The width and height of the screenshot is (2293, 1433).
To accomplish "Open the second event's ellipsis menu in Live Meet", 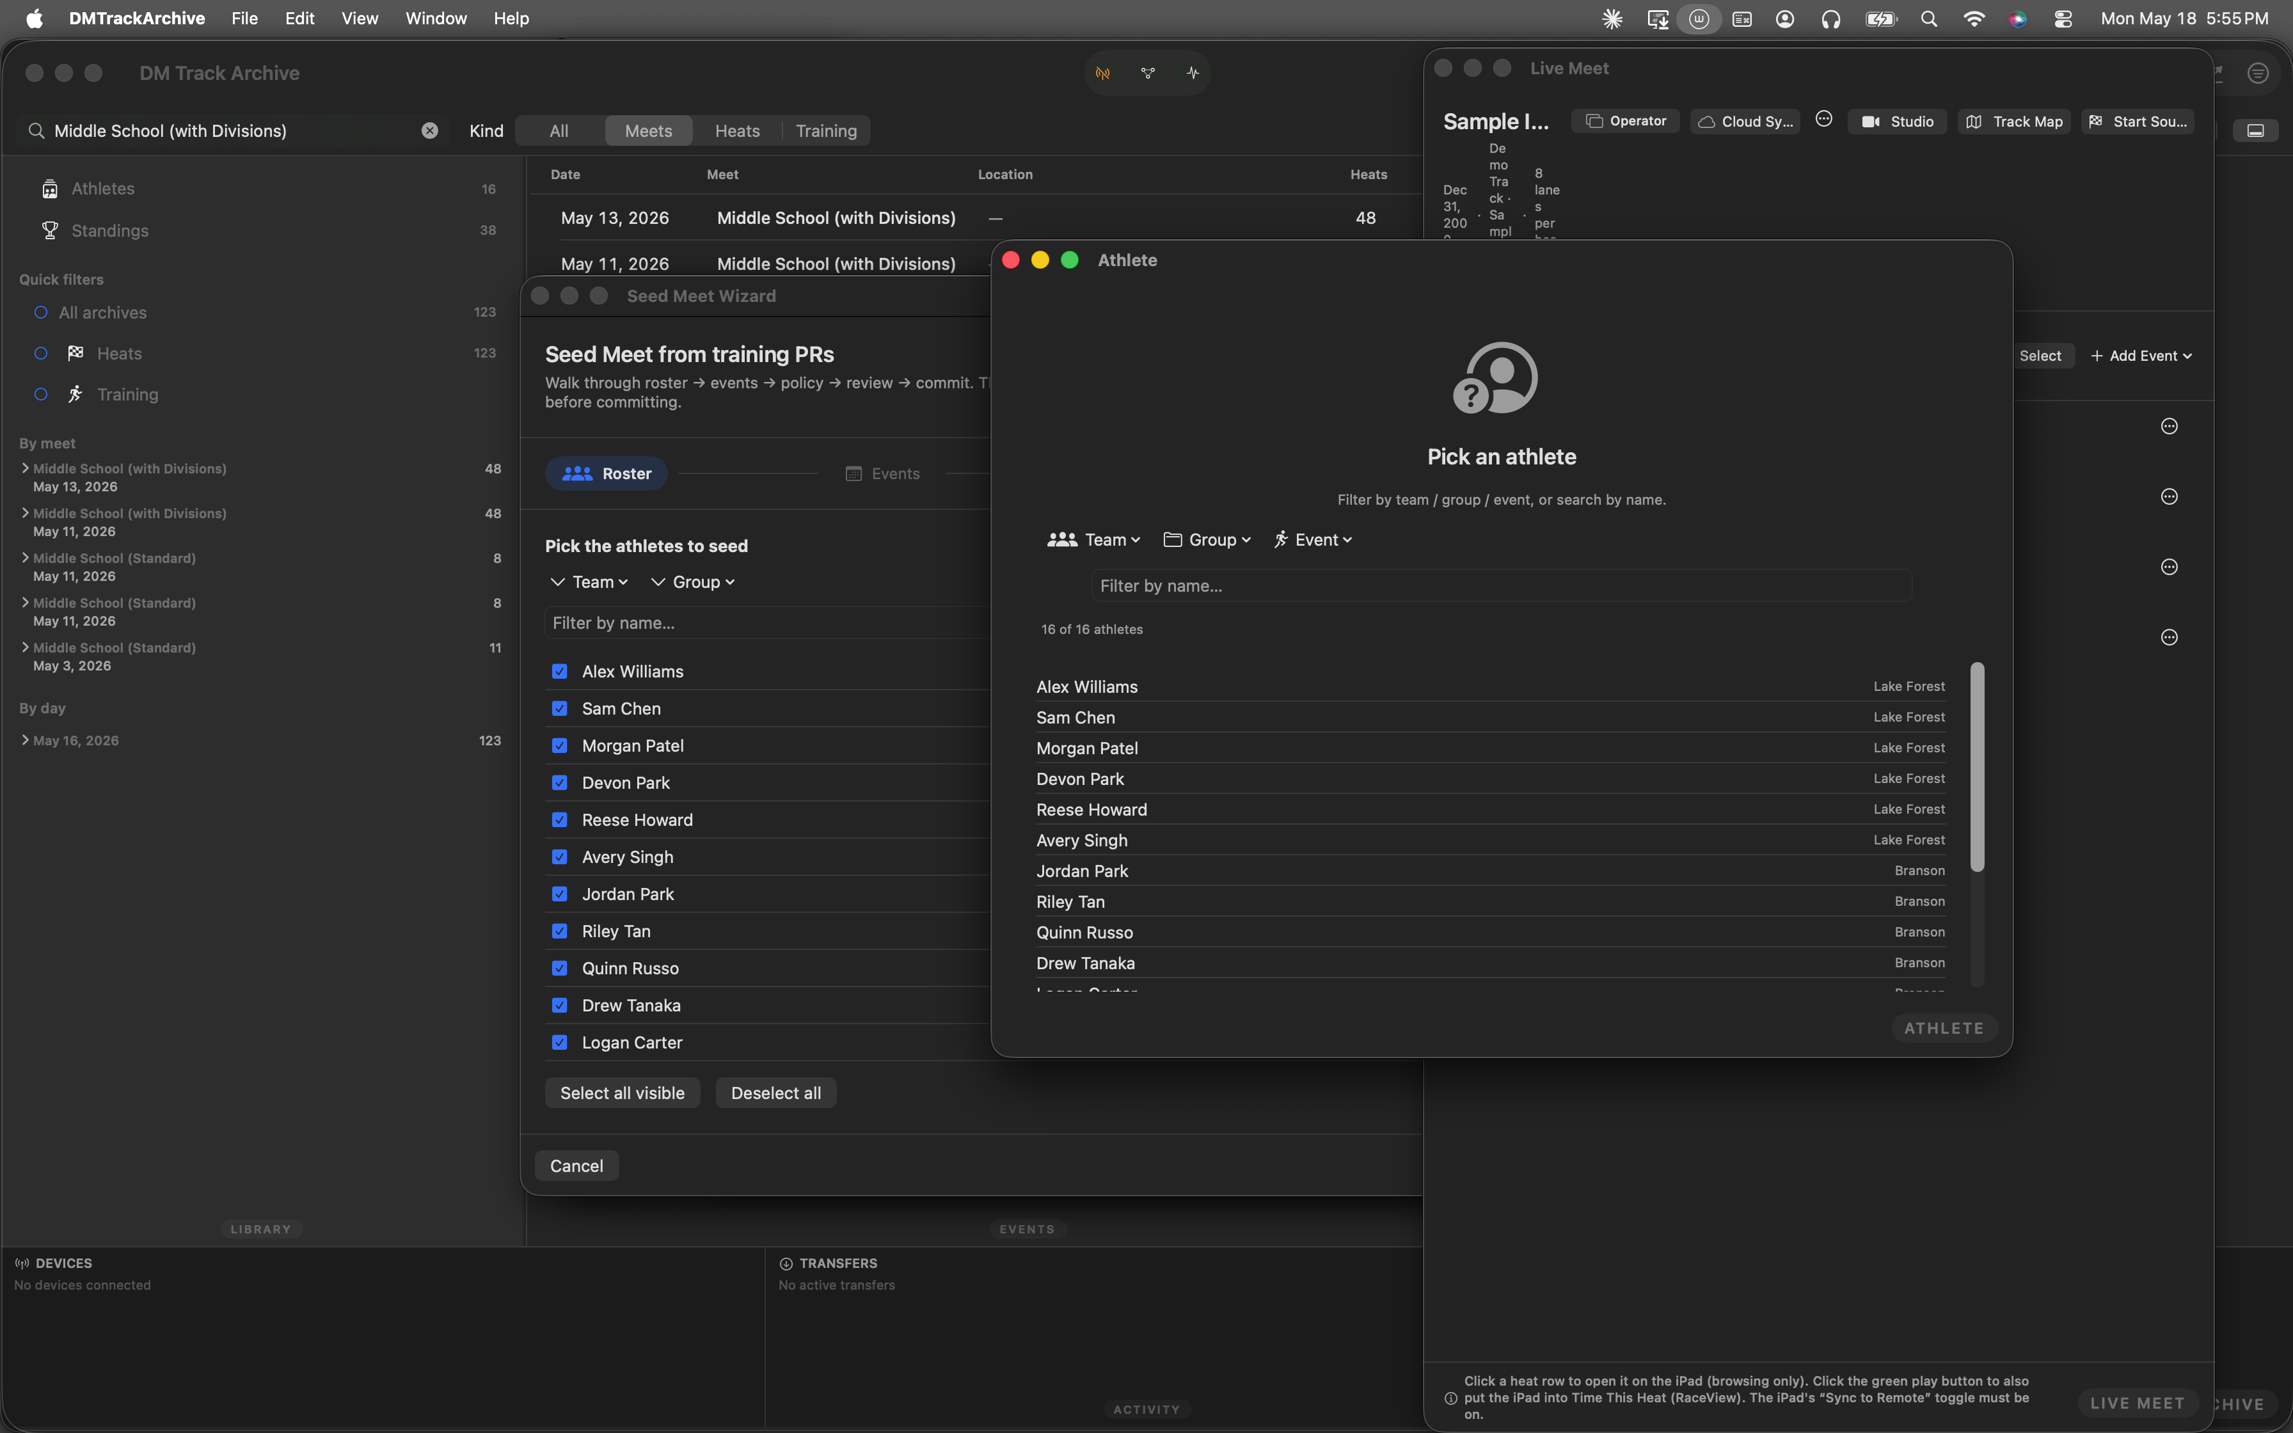I will coord(2169,496).
